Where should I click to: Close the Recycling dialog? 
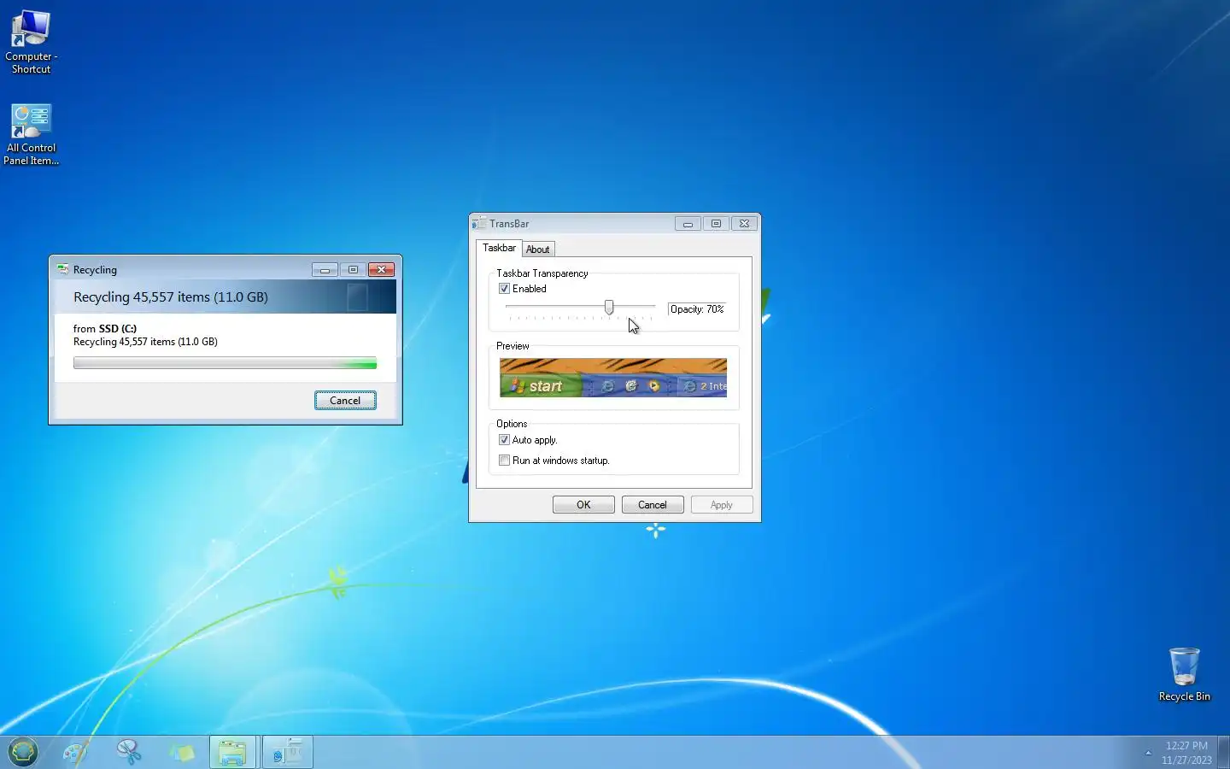coord(381,270)
